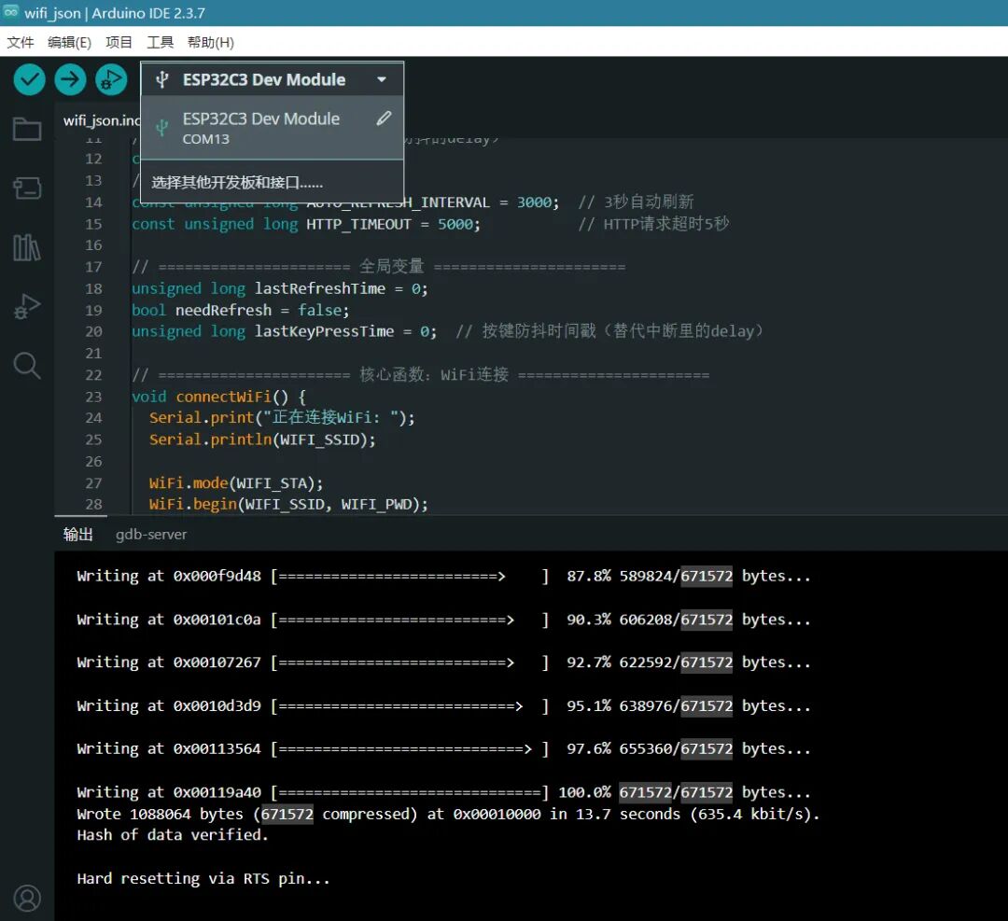Open the Debug sidebar panel
Viewport: 1008px width, 921px height.
coord(26,305)
